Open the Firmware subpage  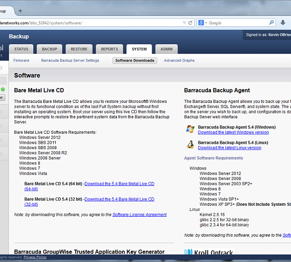click(21, 61)
